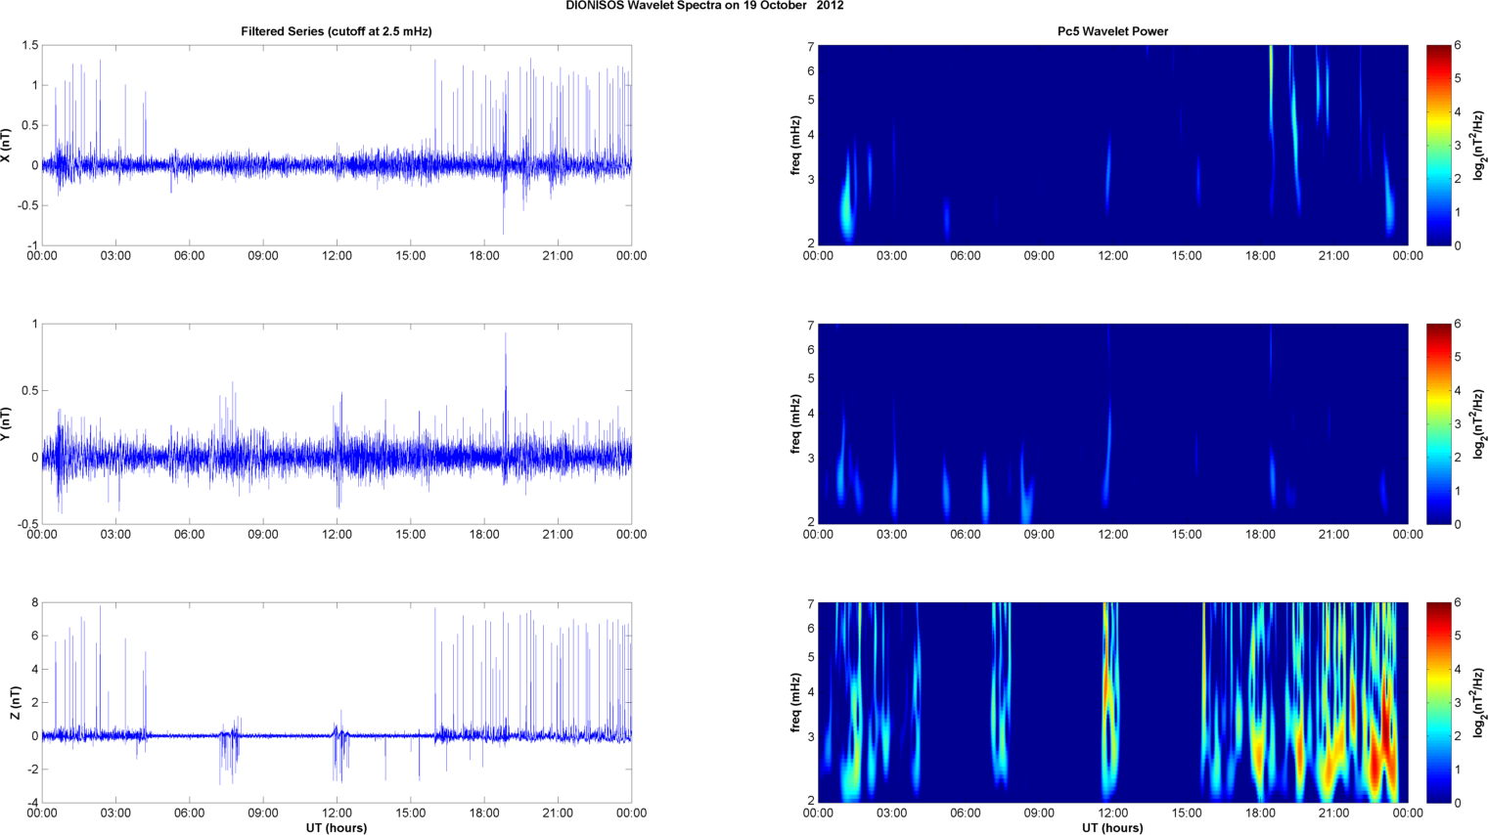Click 'UT (hours)' label under the Z time series
1488x835 pixels.
(337, 828)
